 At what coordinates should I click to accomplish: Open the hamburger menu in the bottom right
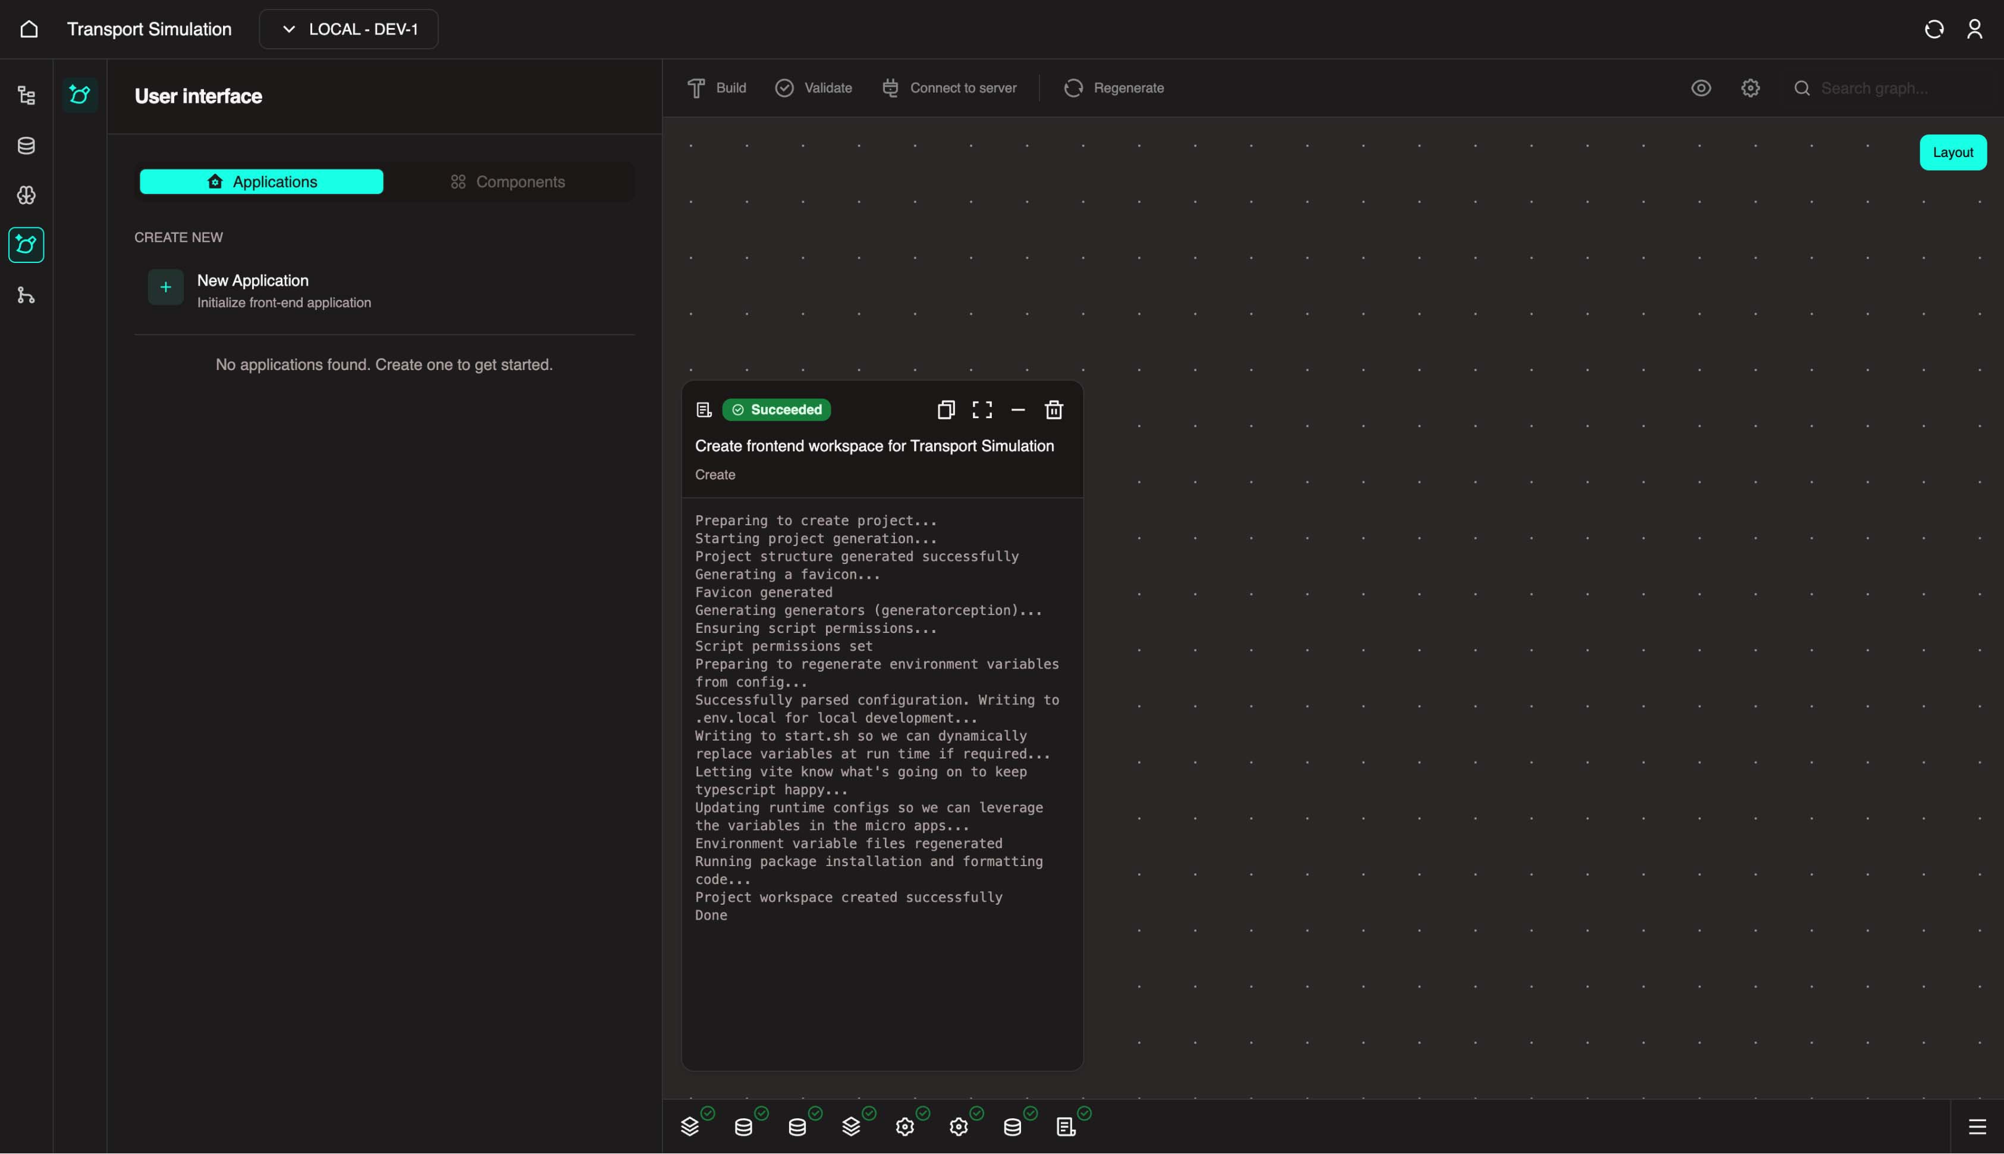pyautogui.click(x=1977, y=1126)
